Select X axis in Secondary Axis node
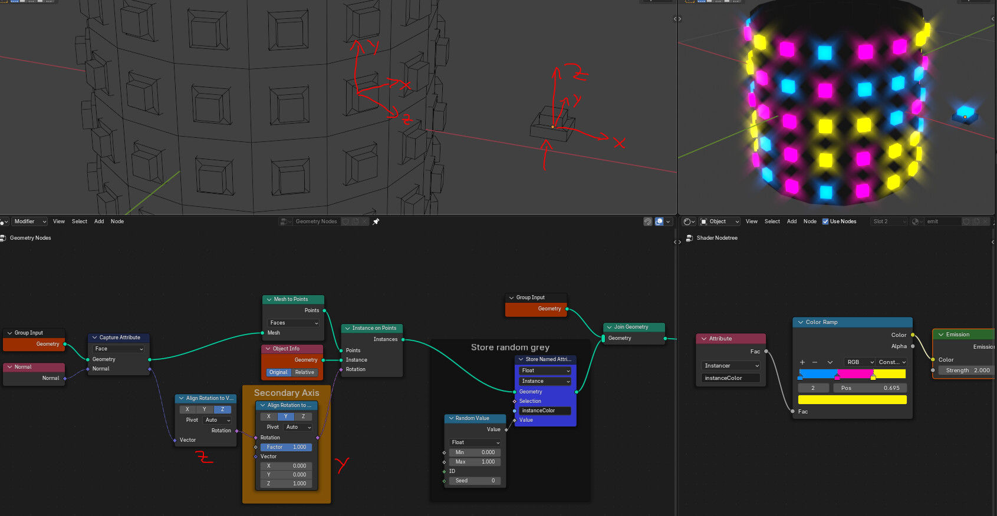The width and height of the screenshot is (997, 516). coord(269,416)
